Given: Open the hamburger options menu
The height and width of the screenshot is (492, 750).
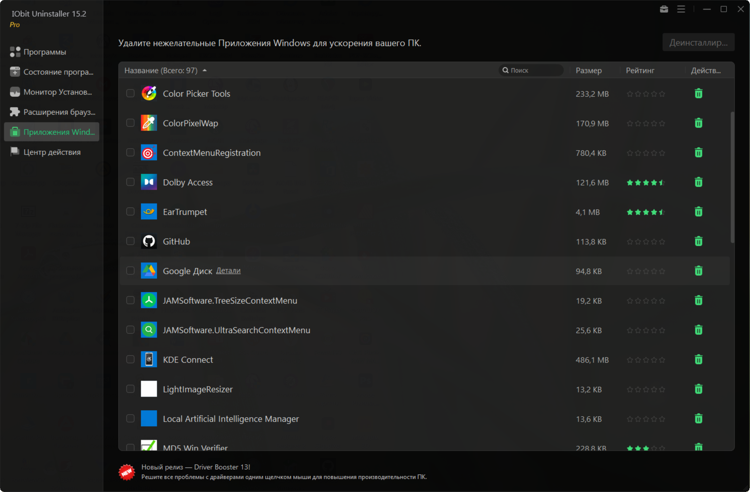Looking at the screenshot, I should [x=681, y=9].
